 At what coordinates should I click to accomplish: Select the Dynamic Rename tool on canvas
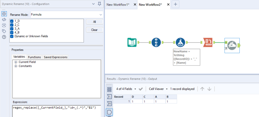tap(232, 45)
